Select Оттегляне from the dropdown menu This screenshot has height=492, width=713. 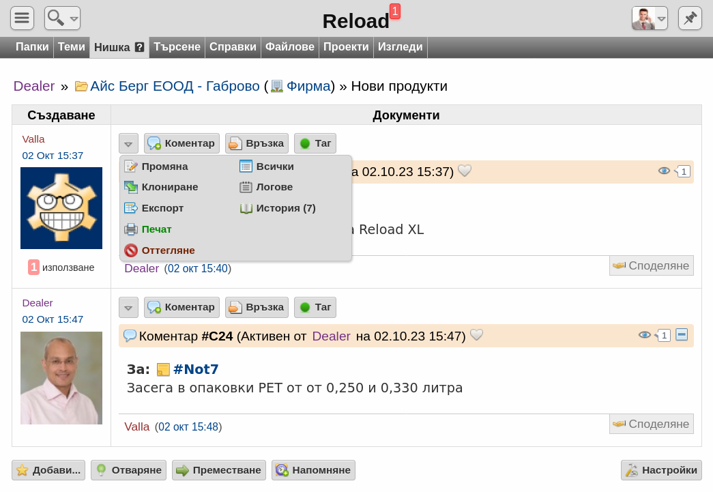coord(160,250)
